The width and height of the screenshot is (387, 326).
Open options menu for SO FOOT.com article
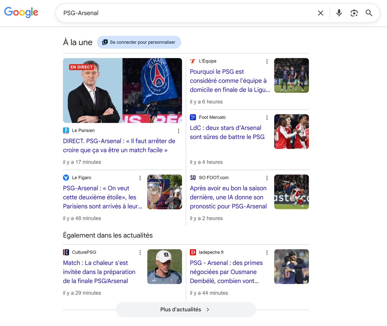click(267, 178)
